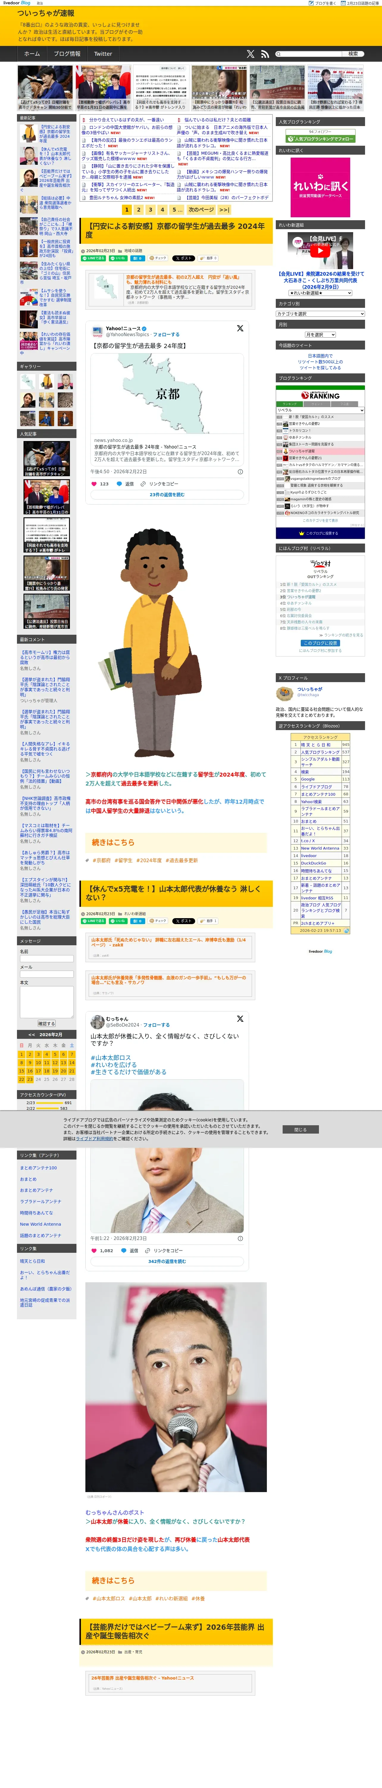The image size is (382, 1788).
Task: Click the X ポスト button on 山本太郎 article
Action: click(x=184, y=921)
